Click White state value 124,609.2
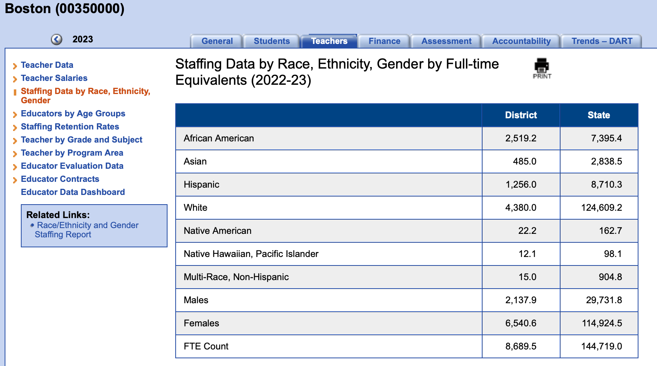657x366 pixels. 601,208
